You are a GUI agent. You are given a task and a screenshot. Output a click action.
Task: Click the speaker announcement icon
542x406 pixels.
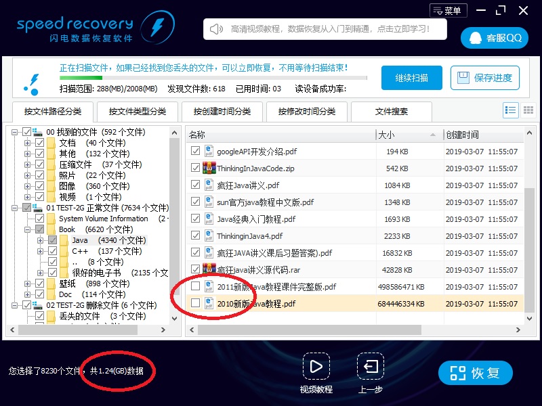(x=217, y=29)
